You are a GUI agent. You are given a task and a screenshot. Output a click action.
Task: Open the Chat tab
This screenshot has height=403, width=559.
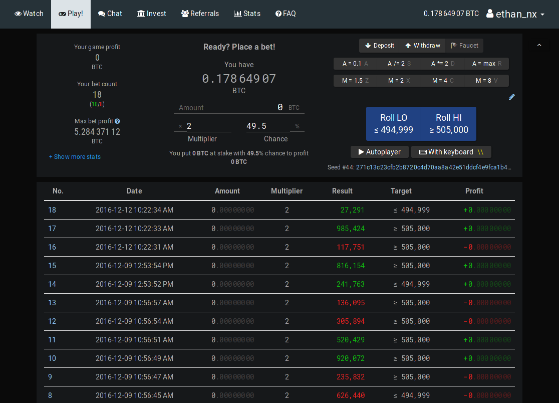pyautogui.click(x=110, y=14)
